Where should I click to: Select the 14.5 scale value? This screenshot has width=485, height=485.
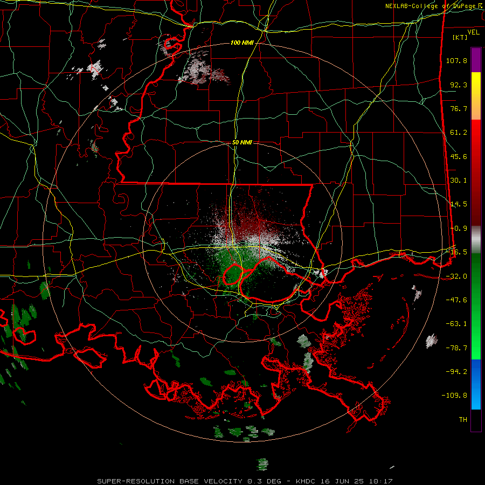tap(459, 204)
